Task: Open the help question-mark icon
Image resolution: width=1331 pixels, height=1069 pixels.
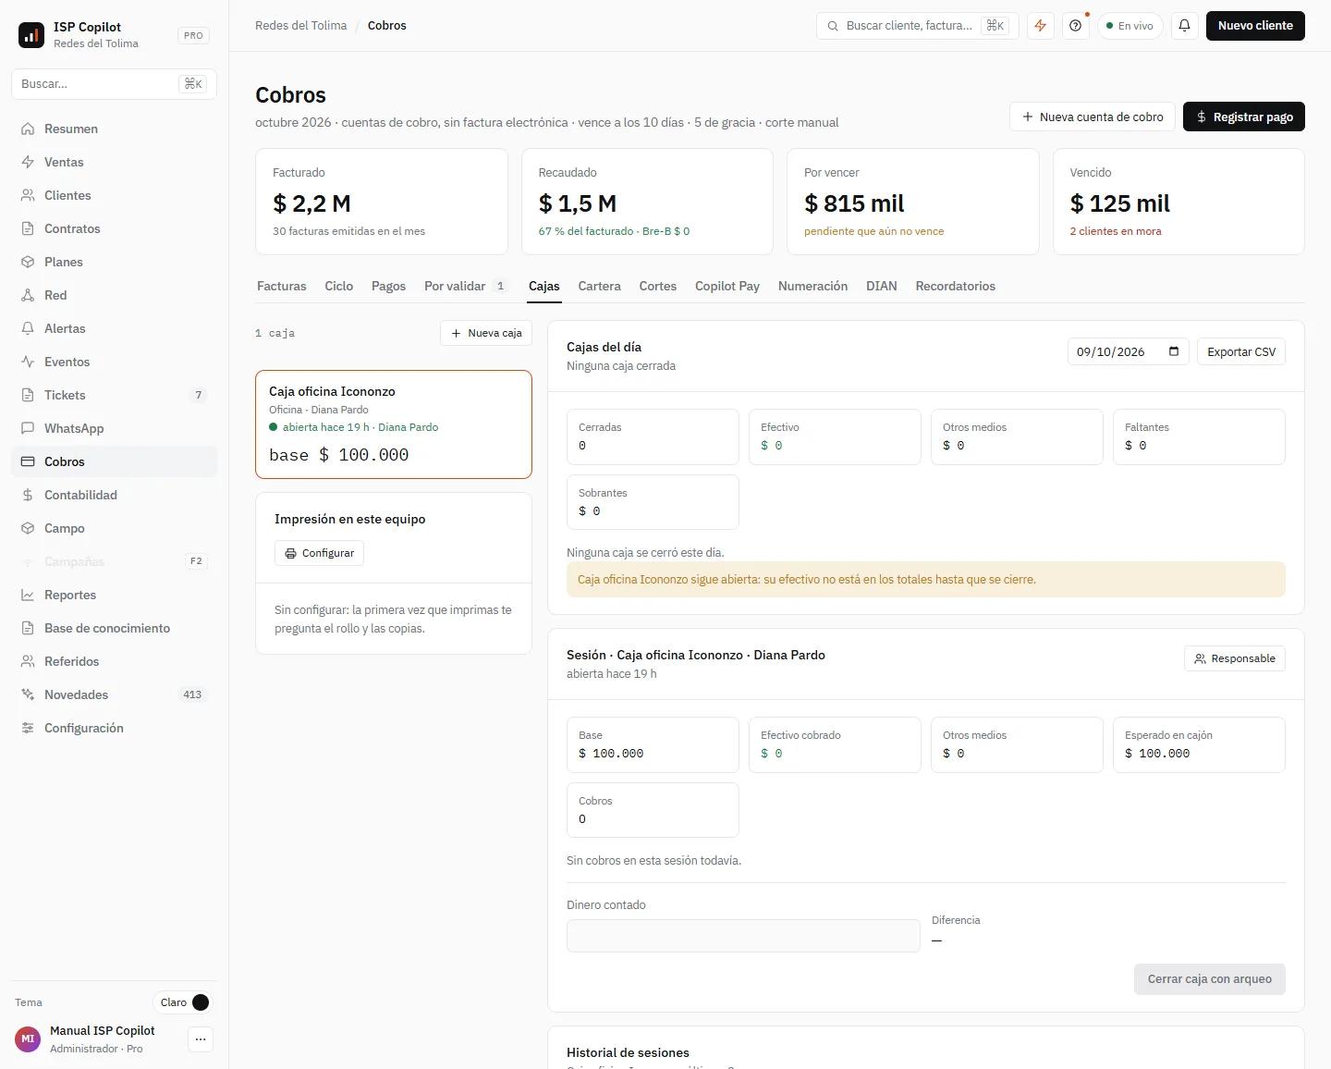Action: click(1076, 26)
